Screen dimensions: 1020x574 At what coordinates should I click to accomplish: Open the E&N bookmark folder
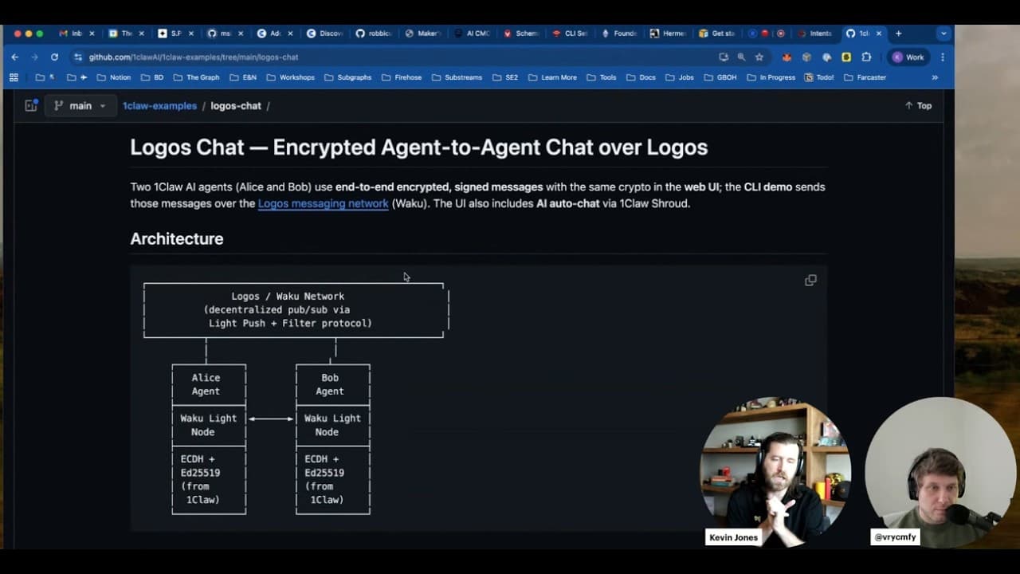[242, 77]
